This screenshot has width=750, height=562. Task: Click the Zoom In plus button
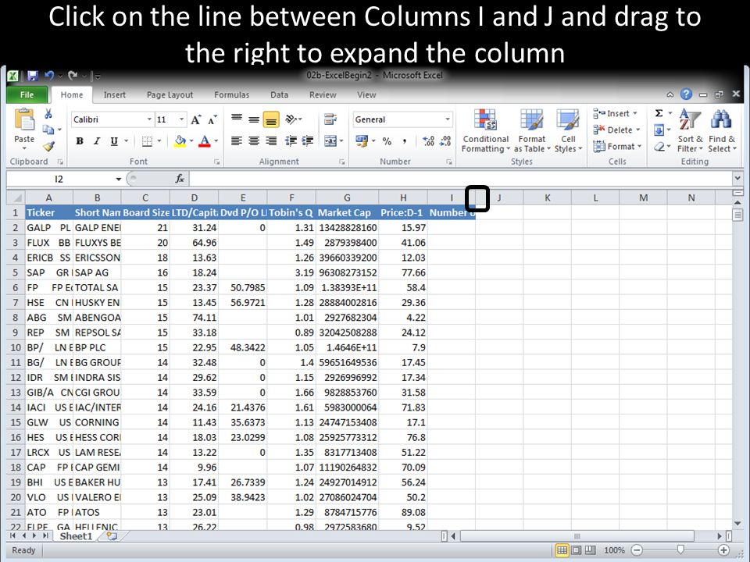723,550
